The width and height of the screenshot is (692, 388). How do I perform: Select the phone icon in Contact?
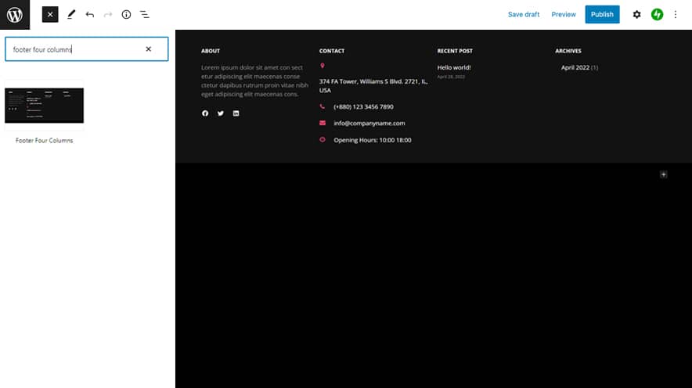tap(323, 106)
